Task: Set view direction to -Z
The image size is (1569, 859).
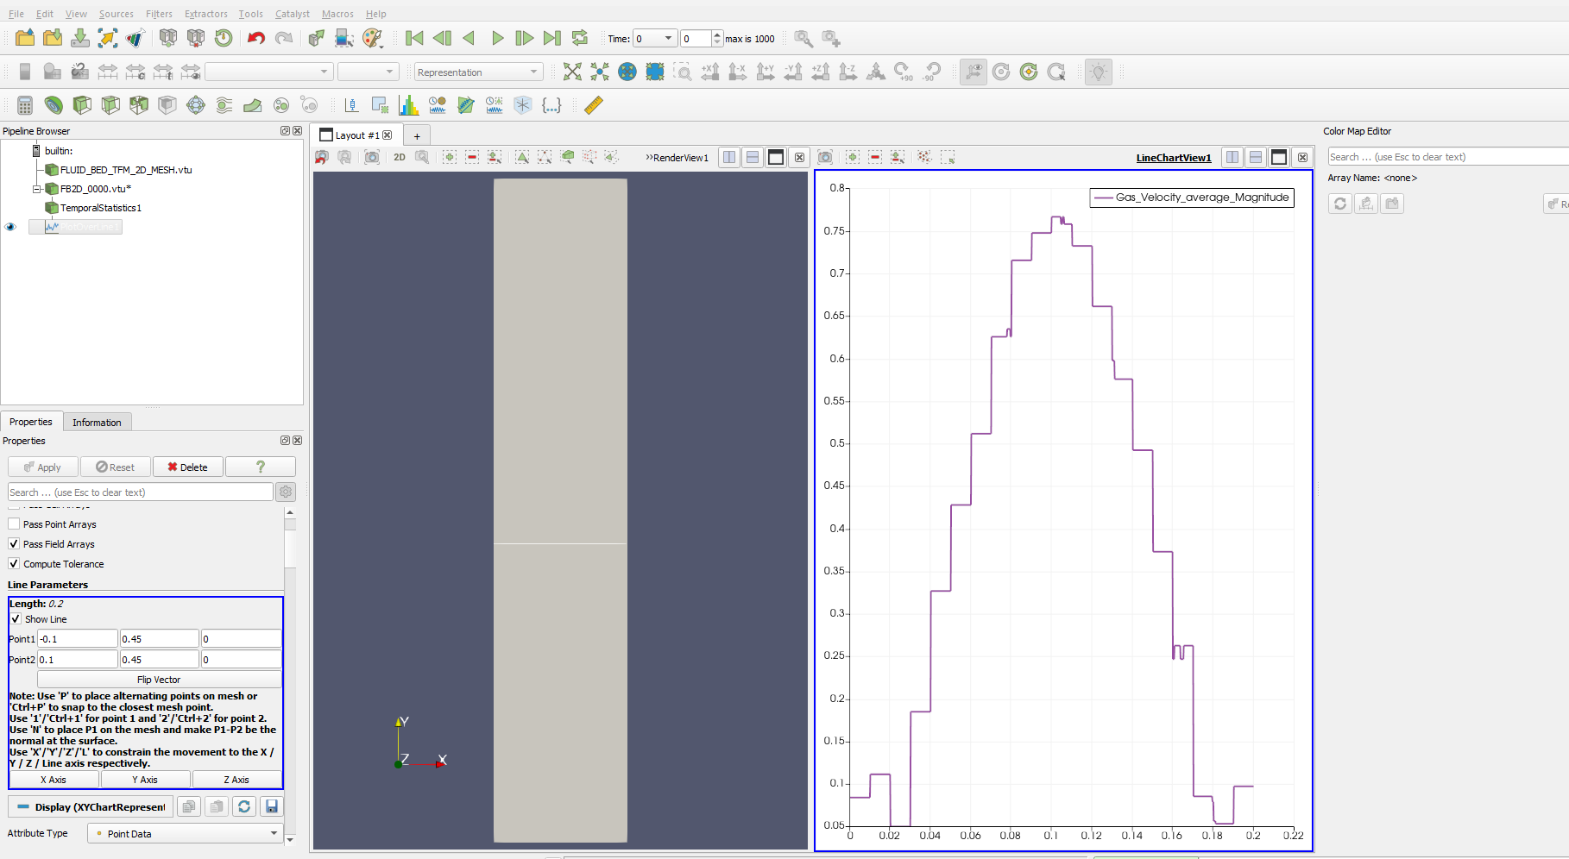Action: point(848,72)
